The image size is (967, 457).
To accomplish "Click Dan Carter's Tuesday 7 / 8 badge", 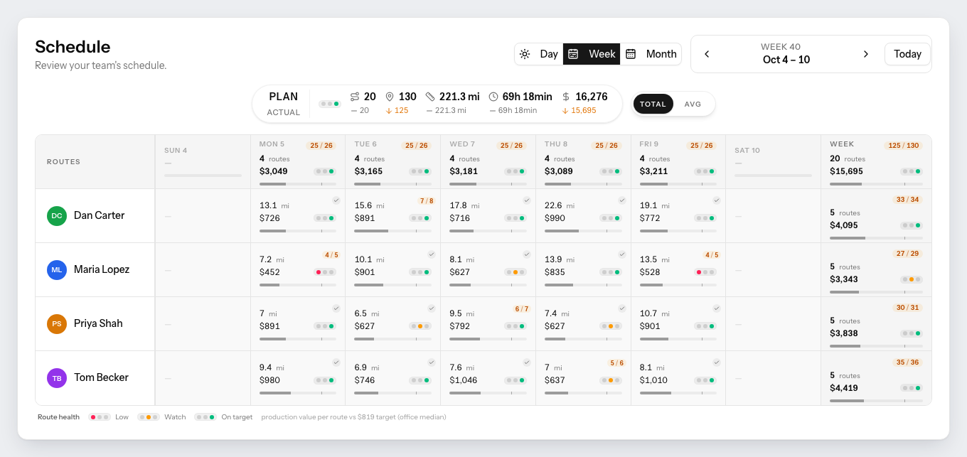I will [x=427, y=200].
